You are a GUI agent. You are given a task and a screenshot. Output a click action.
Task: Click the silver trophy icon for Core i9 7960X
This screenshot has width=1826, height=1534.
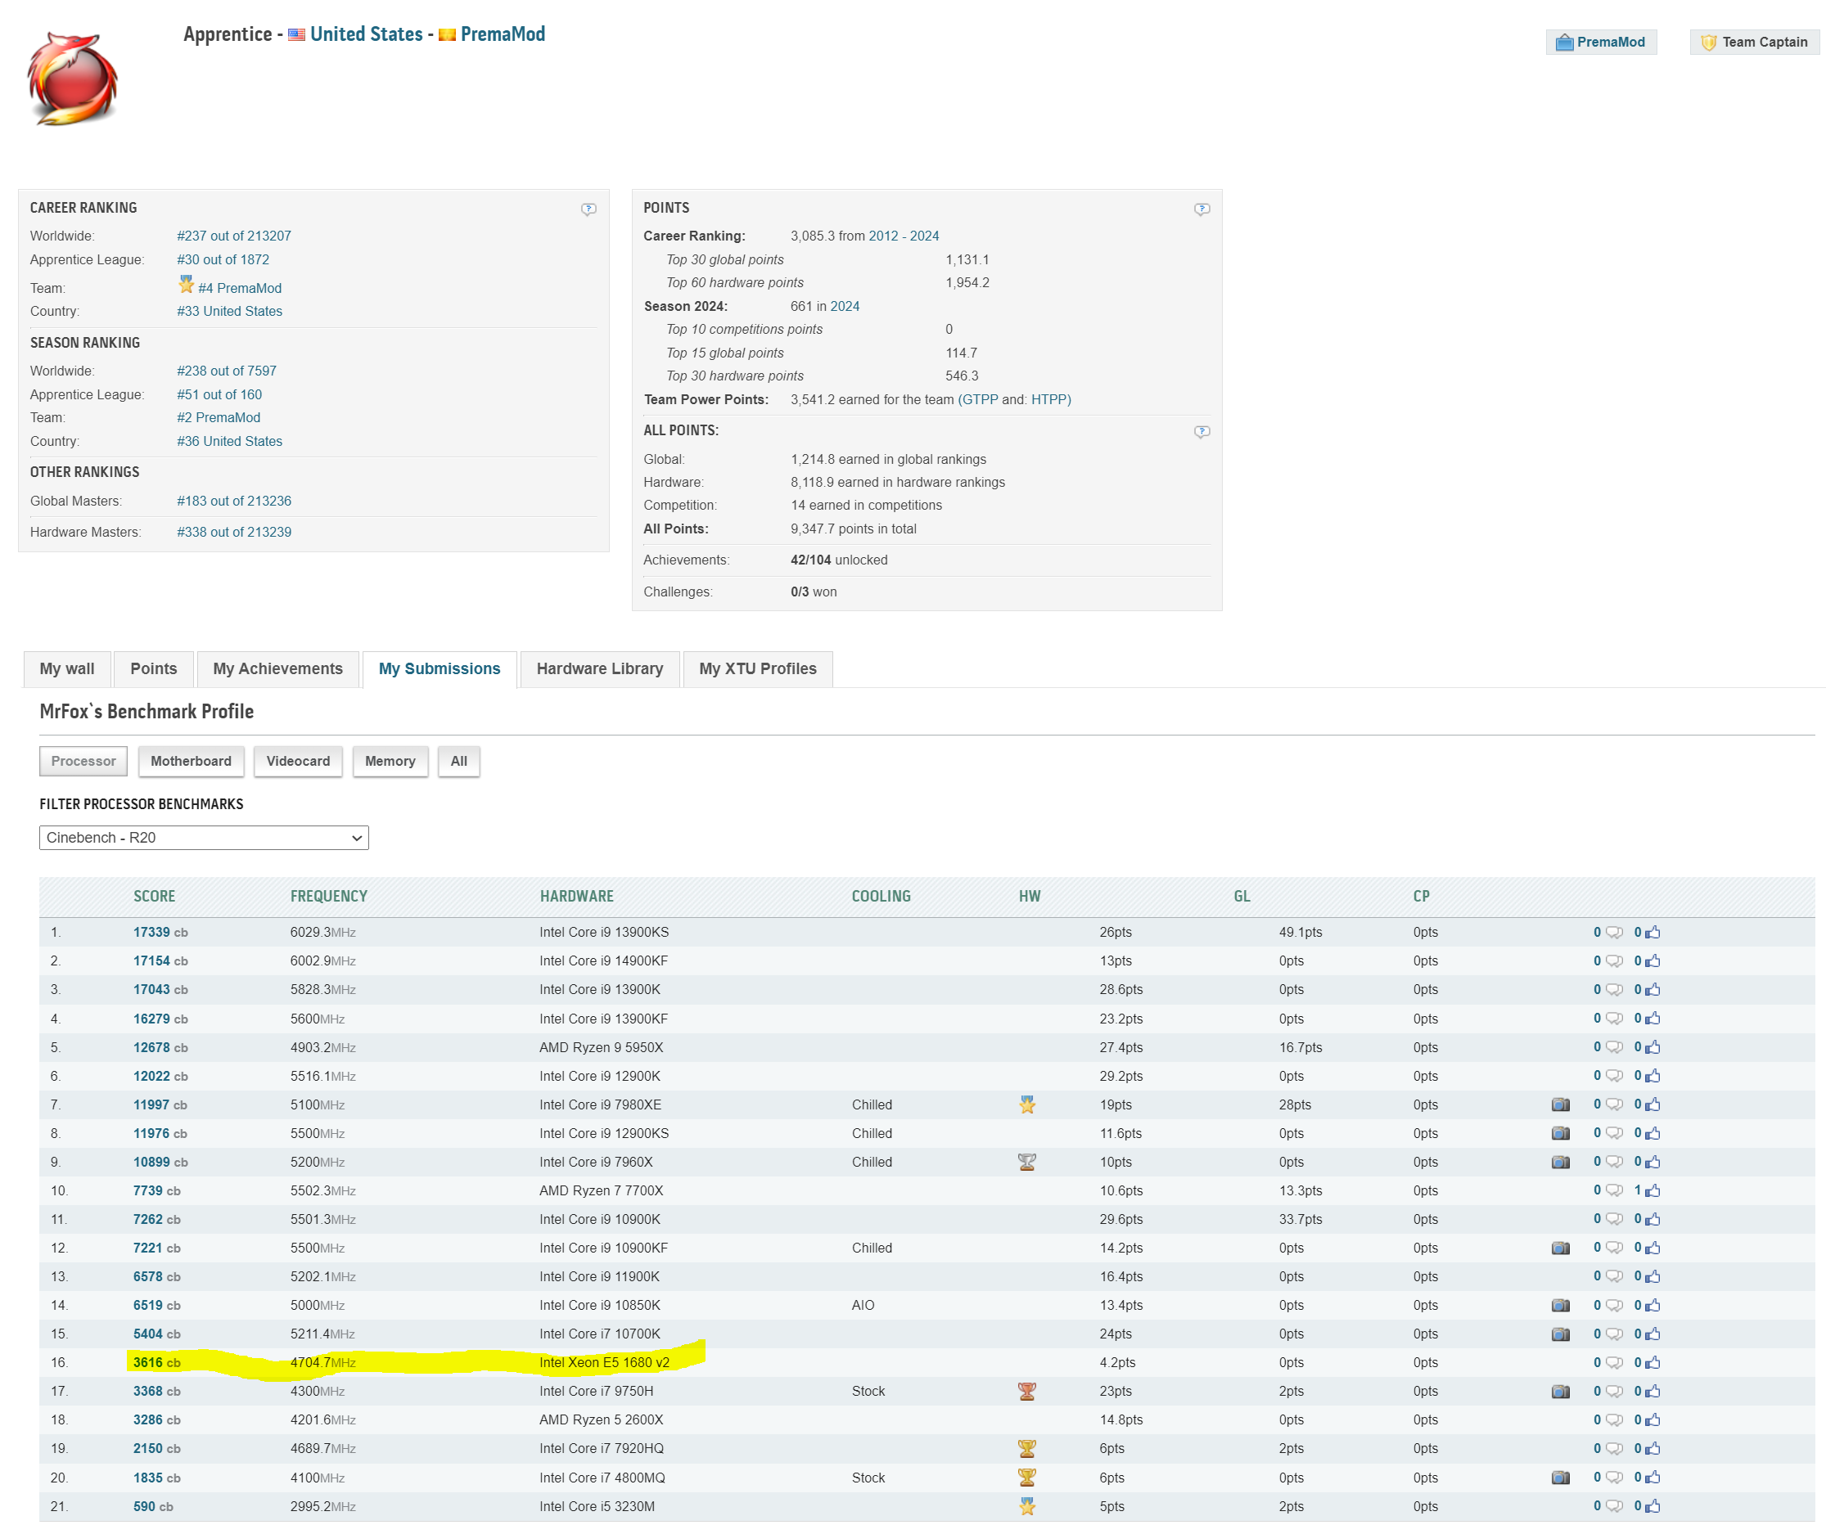click(x=1027, y=1162)
